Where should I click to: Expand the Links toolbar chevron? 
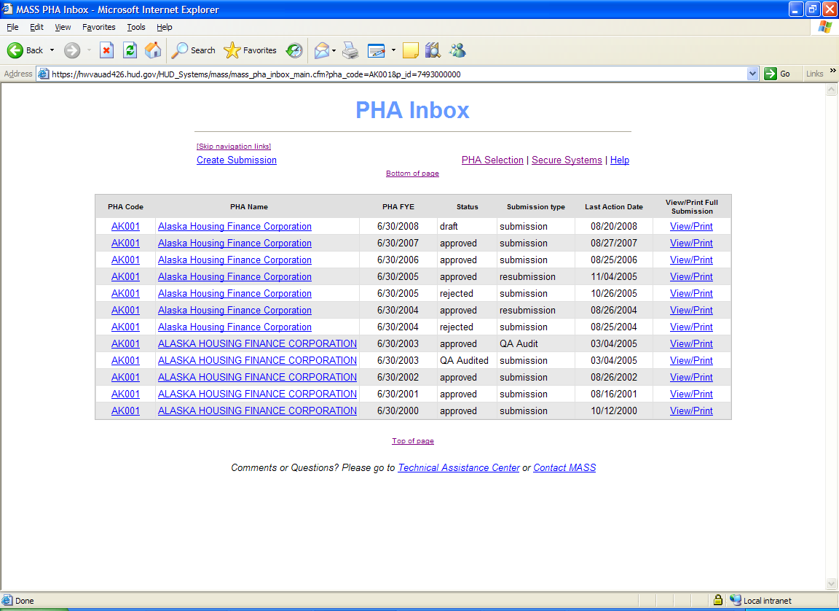pyautogui.click(x=832, y=71)
